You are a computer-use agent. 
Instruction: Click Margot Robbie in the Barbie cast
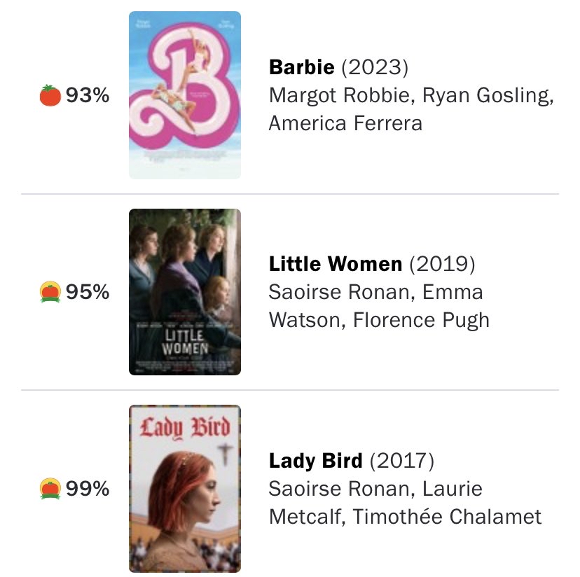324,95
